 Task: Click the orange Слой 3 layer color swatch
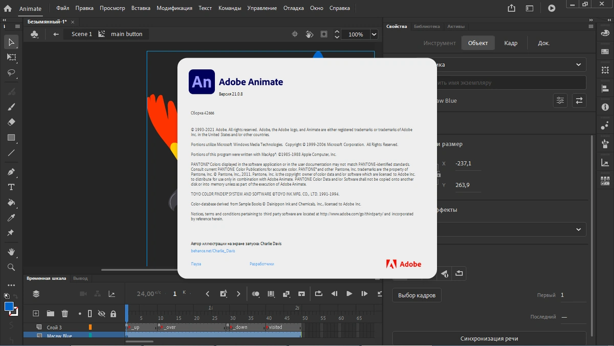pos(90,327)
